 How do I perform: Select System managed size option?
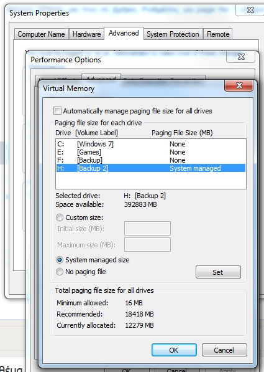pyautogui.click(x=60, y=260)
